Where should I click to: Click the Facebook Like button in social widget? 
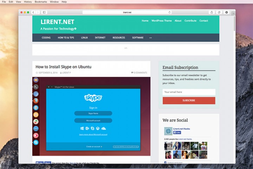tap(177, 132)
